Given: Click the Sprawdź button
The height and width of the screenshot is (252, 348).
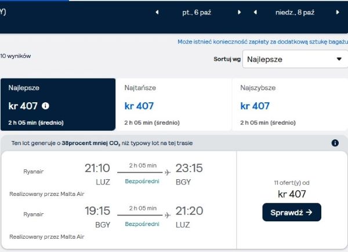Looking at the screenshot, I should coord(292,212).
